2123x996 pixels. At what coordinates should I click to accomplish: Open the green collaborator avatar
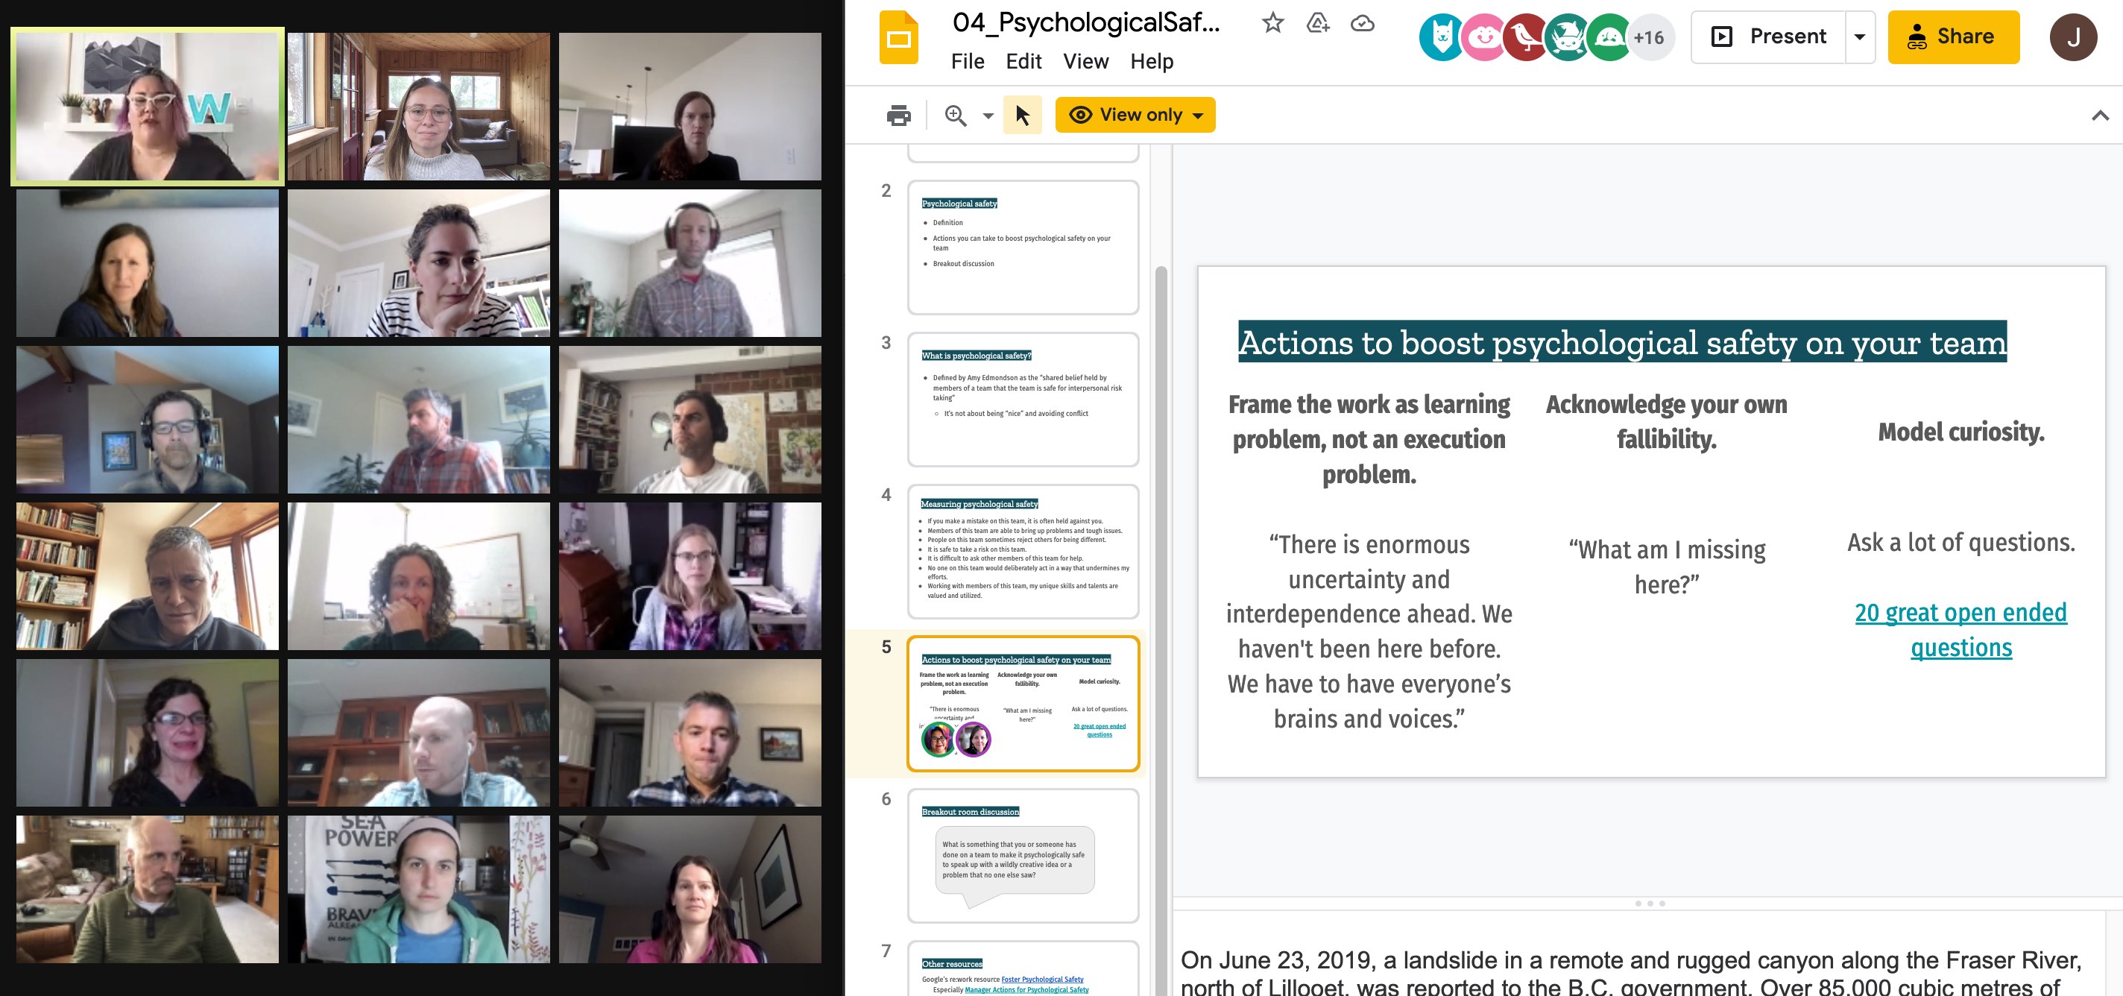tap(1608, 37)
